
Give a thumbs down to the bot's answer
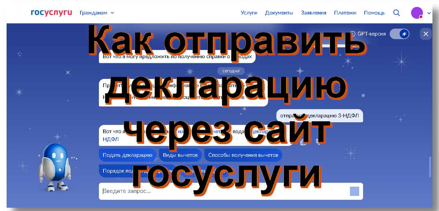(317, 142)
